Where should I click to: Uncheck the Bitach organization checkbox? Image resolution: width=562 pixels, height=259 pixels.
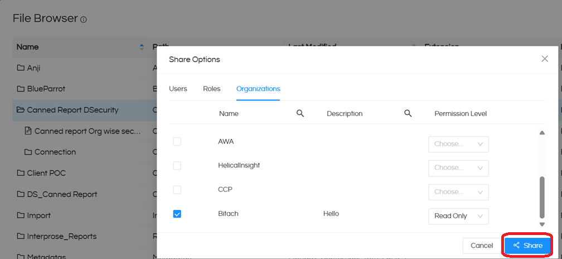(177, 214)
